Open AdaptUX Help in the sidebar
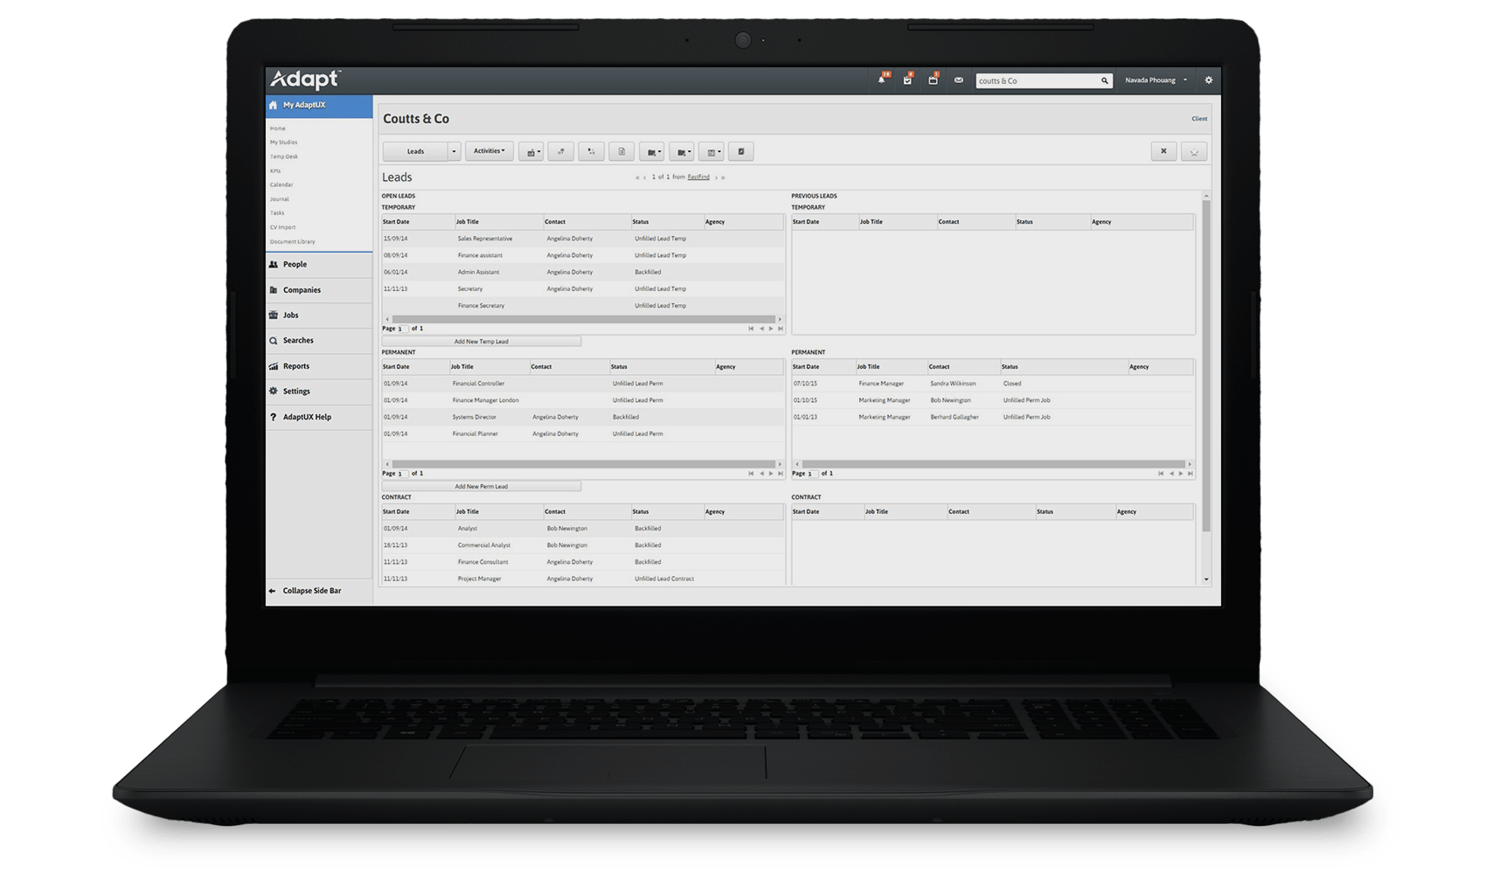1486x874 pixels. coord(319,418)
